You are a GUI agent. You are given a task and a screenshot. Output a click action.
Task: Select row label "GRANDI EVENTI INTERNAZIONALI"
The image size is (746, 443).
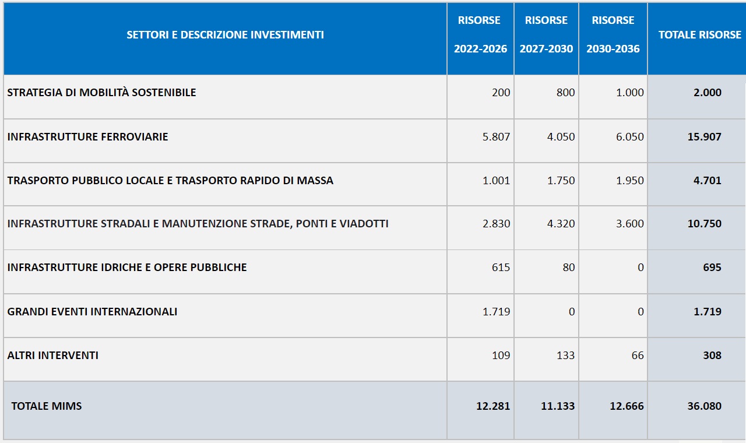tap(93, 312)
